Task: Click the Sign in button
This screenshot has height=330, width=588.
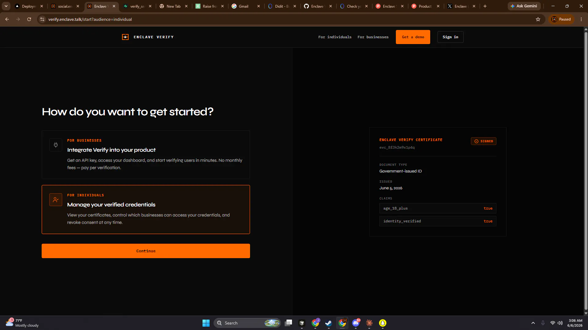Action: click(x=450, y=37)
